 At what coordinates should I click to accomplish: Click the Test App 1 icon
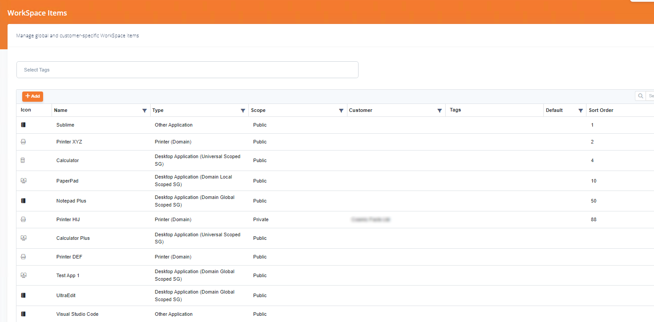tap(24, 275)
